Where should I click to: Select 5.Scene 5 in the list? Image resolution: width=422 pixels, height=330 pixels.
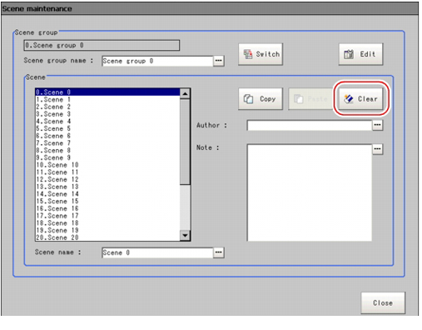[107, 128]
